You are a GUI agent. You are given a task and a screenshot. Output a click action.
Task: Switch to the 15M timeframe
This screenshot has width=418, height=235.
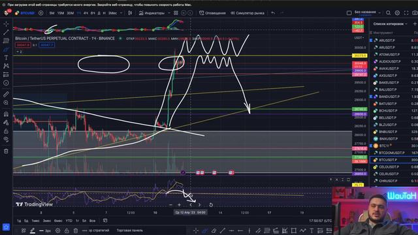pyautogui.click(x=61, y=13)
